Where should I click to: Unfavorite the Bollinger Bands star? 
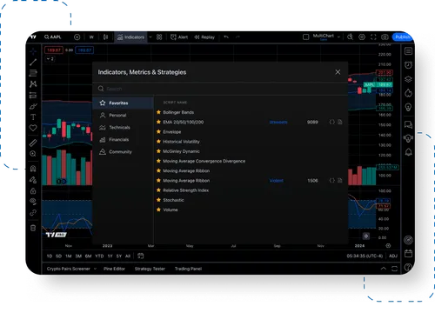(x=158, y=112)
